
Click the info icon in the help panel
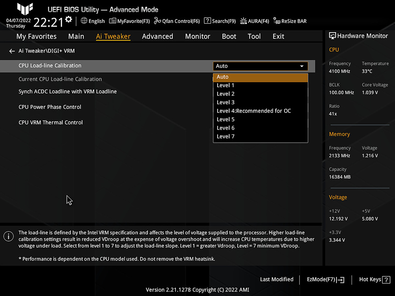[9, 236]
